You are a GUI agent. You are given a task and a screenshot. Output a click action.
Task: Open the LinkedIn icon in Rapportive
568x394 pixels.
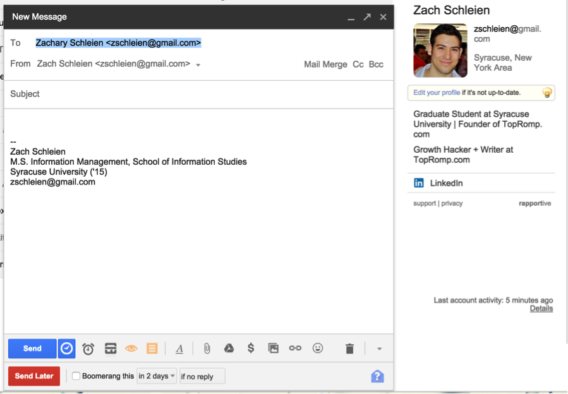[x=418, y=183]
